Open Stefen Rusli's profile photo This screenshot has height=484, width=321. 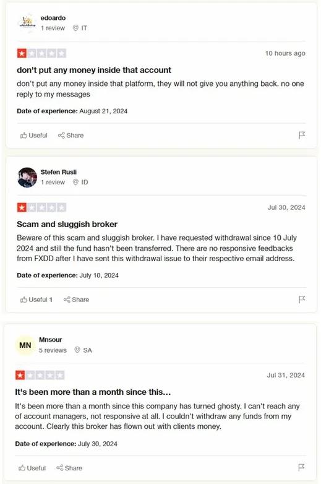(x=27, y=178)
